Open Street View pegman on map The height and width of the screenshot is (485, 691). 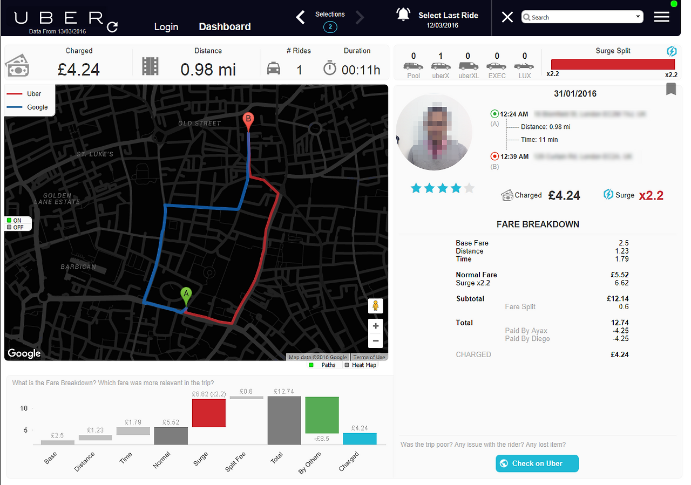375,306
